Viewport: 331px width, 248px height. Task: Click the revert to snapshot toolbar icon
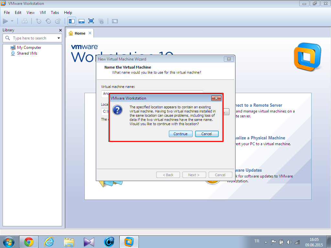click(x=48, y=21)
